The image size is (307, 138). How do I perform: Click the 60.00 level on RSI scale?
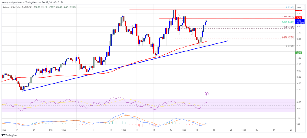point(299,102)
